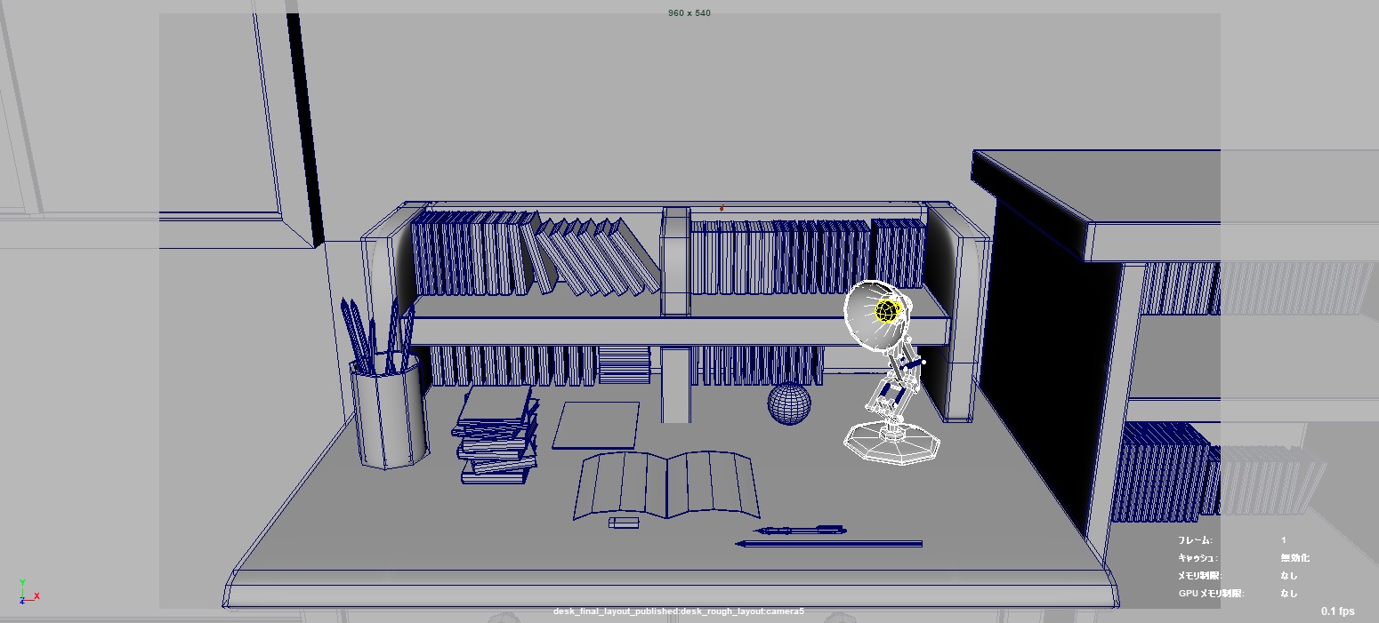This screenshot has width=1379, height=623.
Task: Click the camera5 name label
Action: [x=678, y=611]
